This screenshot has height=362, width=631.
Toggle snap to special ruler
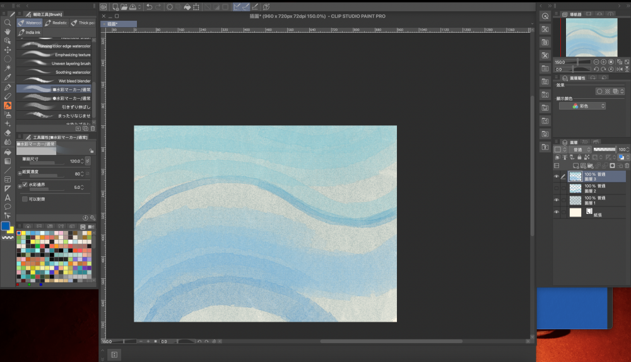point(246,7)
